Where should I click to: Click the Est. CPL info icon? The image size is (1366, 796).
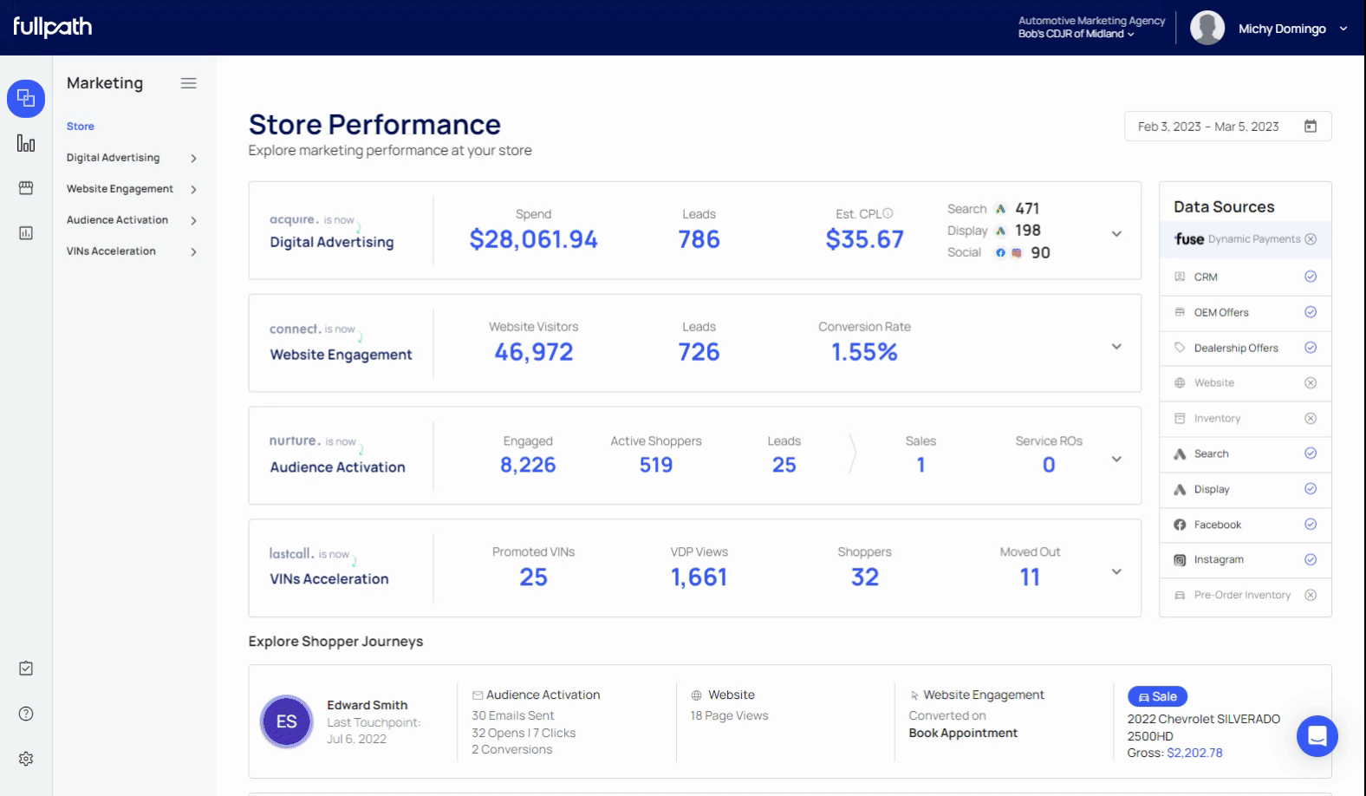(x=888, y=213)
